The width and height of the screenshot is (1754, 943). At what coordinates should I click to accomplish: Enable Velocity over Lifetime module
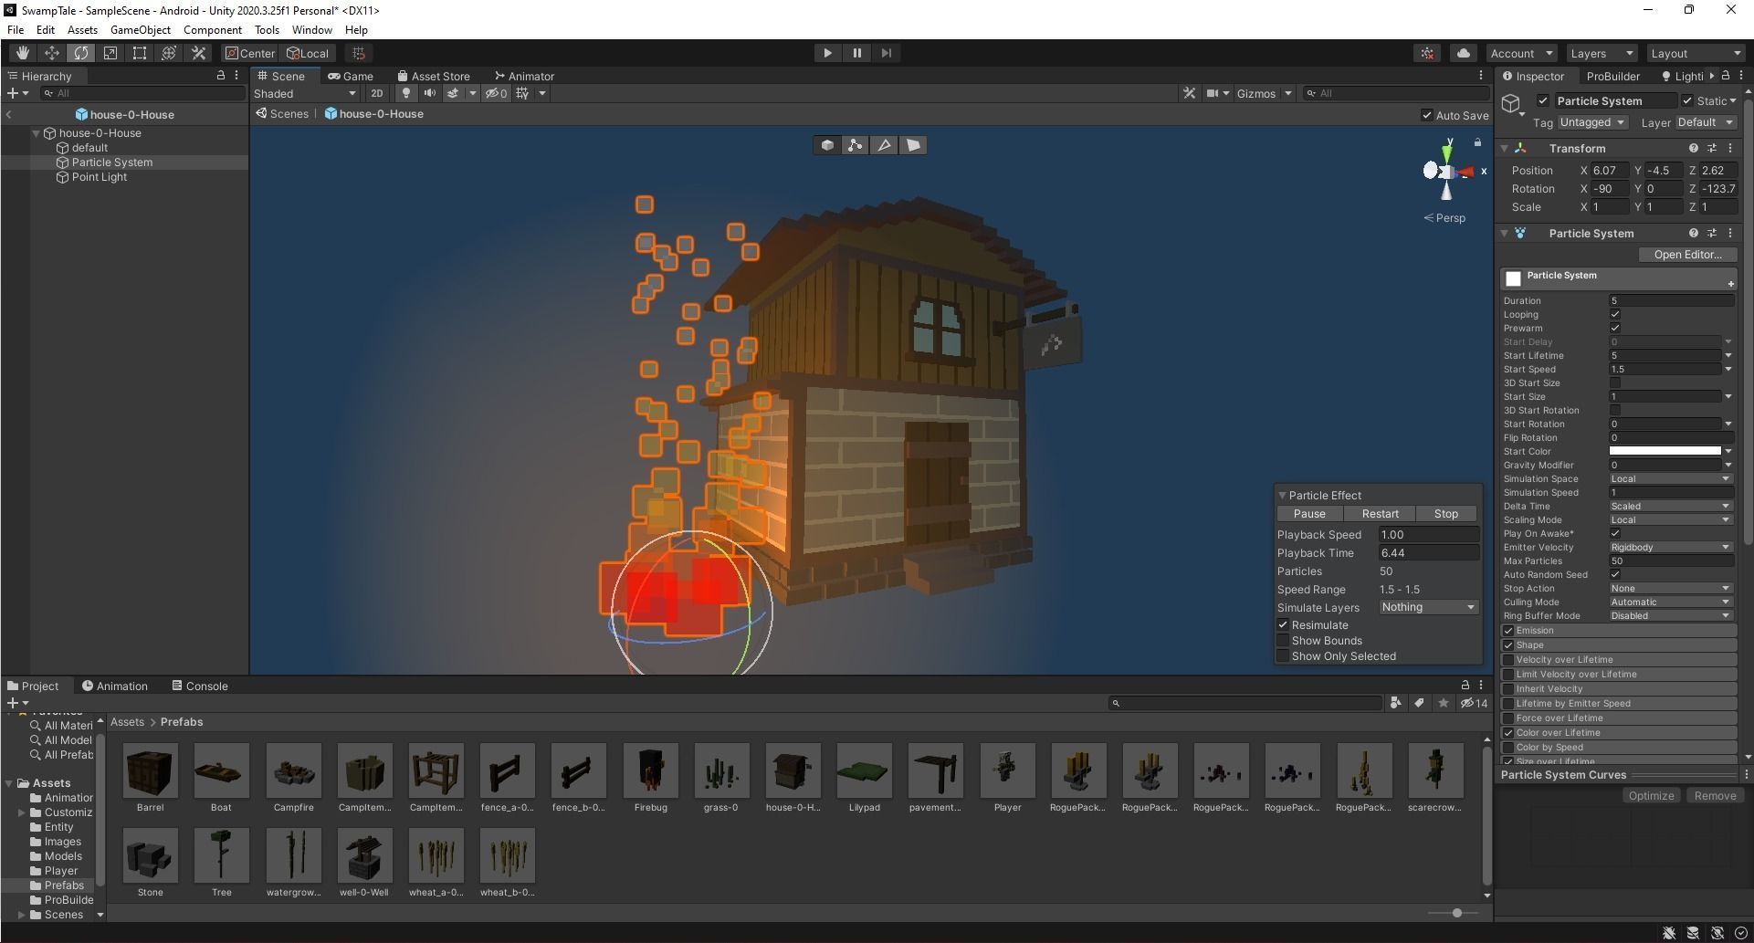point(1508,660)
